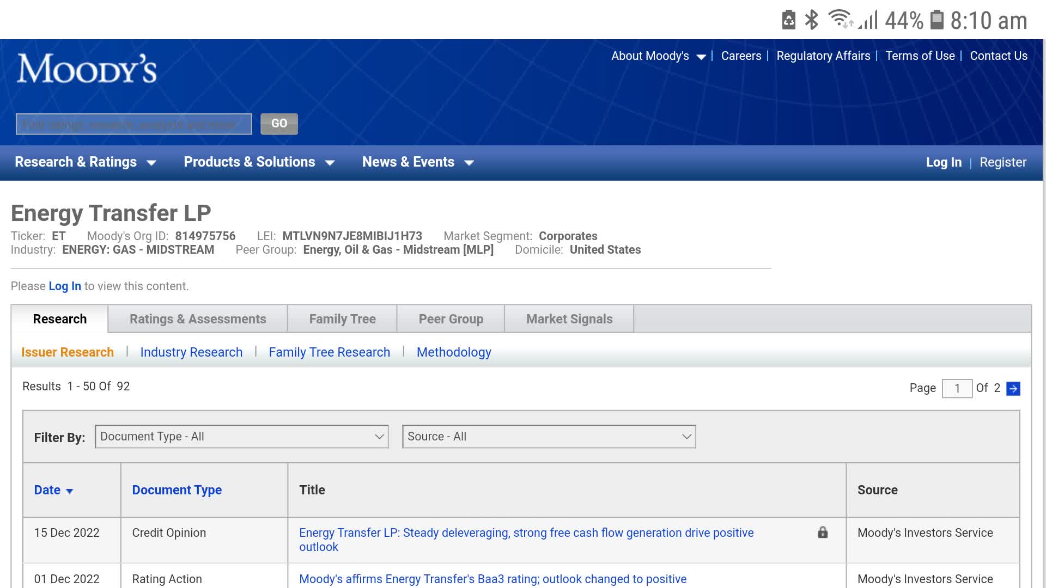This screenshot has width=1046, height=588.
Task: Expand the About Moody's dropdown
Action: (x=658, y=56)
